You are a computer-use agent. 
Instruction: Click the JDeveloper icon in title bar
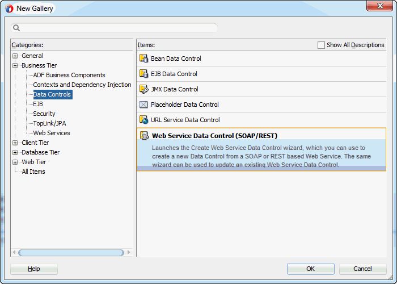point(9,9)
